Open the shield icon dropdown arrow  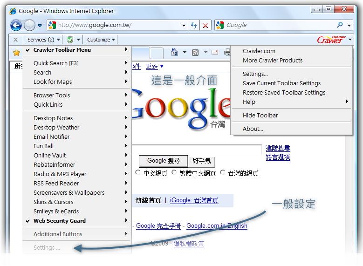pos(78,40)
